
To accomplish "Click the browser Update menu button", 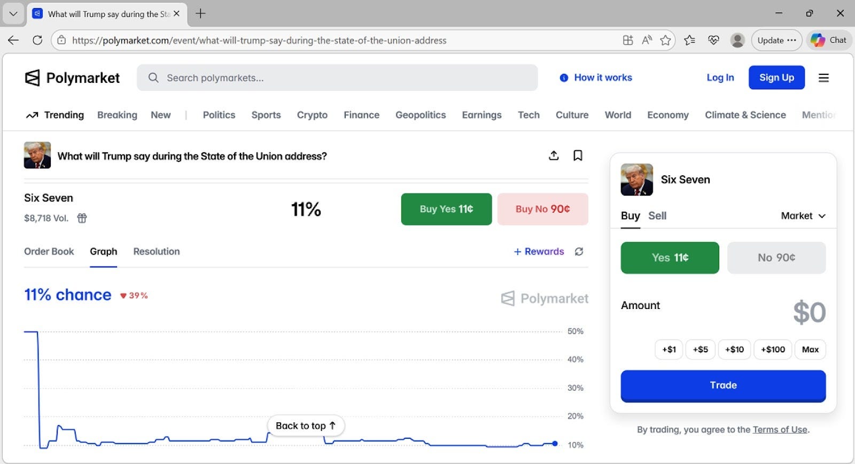I will (776, 40).
